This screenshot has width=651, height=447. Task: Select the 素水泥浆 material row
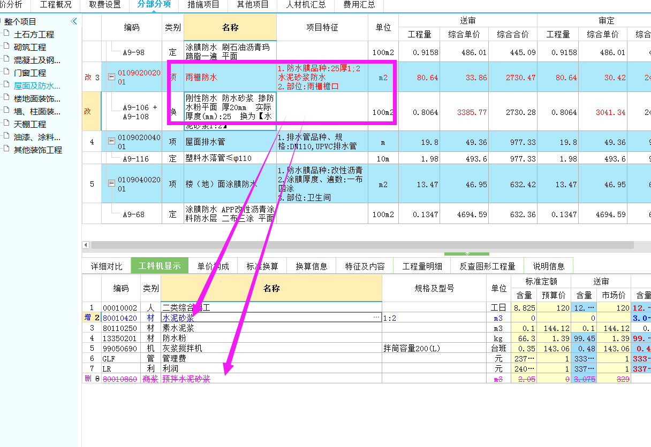pyautogui.click(x=271, y=328)
